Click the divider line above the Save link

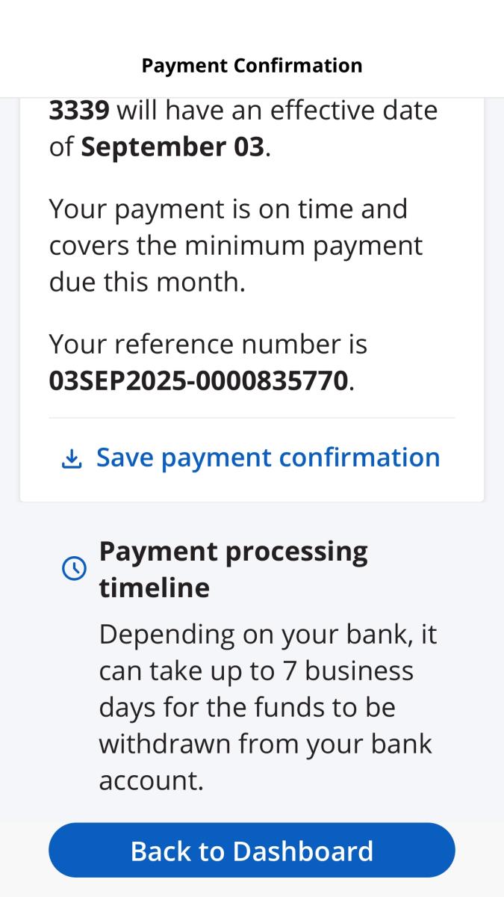pyautogui.click(x=252, y=418)
